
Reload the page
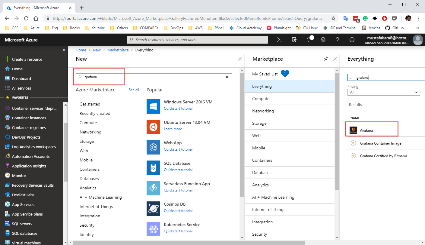[x=26, y=18]
